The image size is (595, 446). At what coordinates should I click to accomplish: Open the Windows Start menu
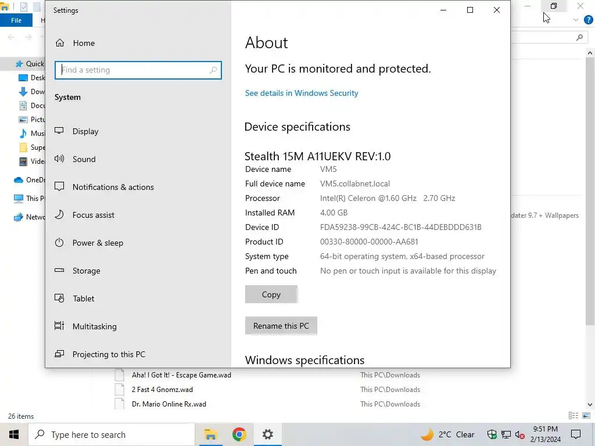14,434
